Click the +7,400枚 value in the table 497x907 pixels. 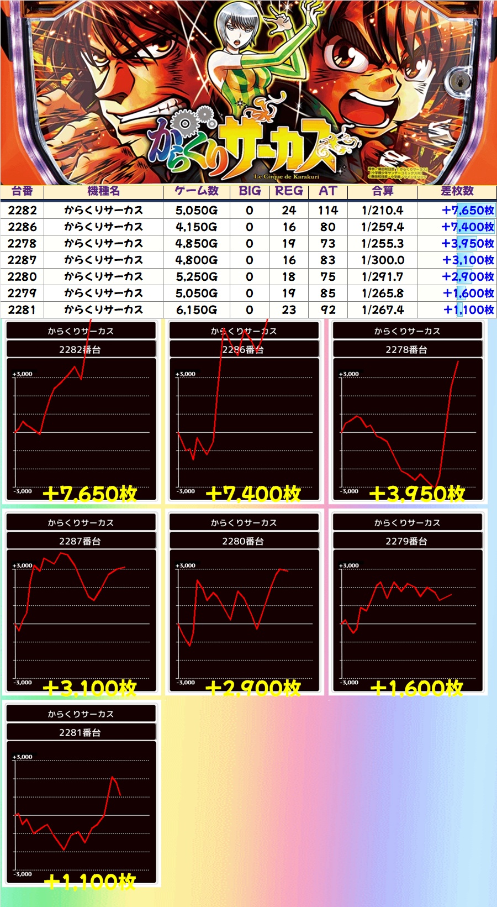point(467,227)
